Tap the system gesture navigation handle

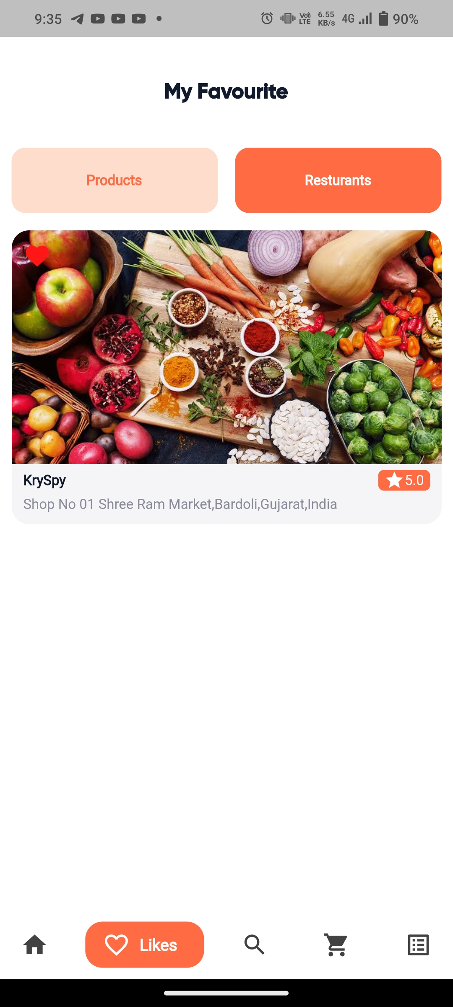click(x=226, y=993)
